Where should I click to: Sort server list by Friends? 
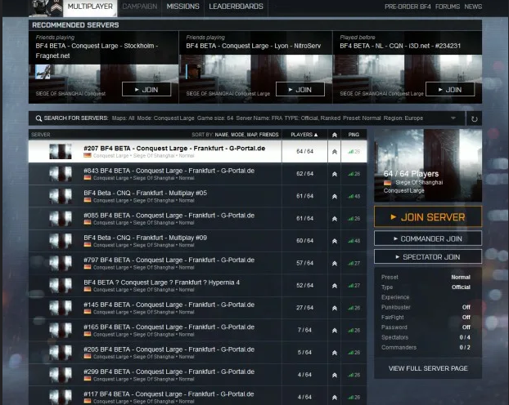pos(268,135)
